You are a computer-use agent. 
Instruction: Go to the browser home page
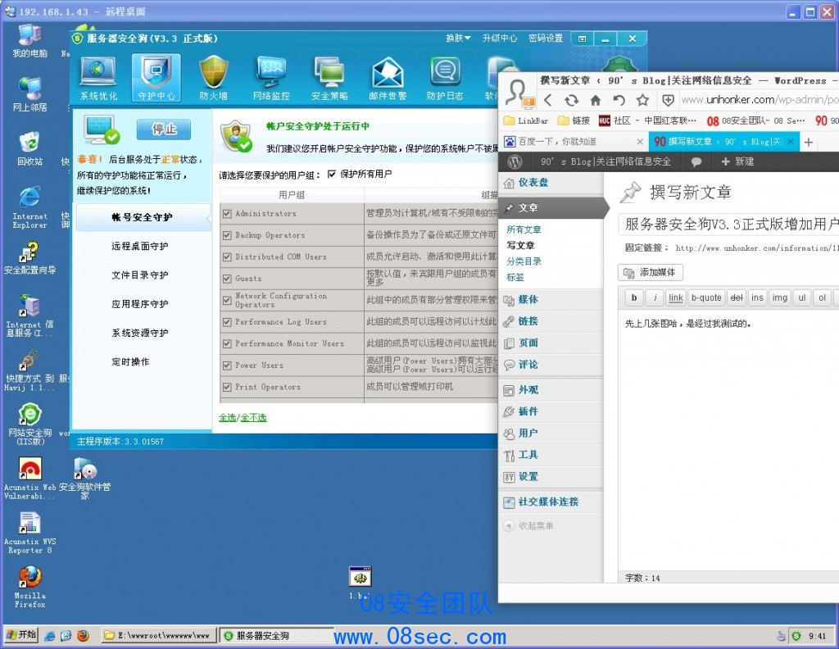click(x=595, y=100)
